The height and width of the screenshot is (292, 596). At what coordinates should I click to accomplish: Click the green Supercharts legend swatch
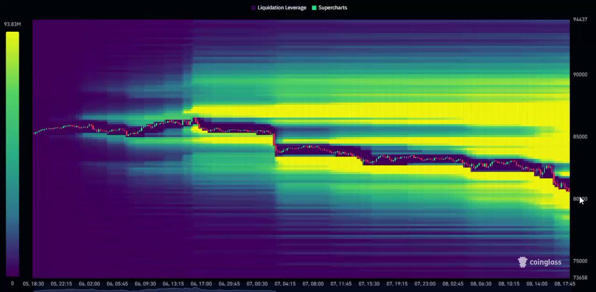pos(314,8)
